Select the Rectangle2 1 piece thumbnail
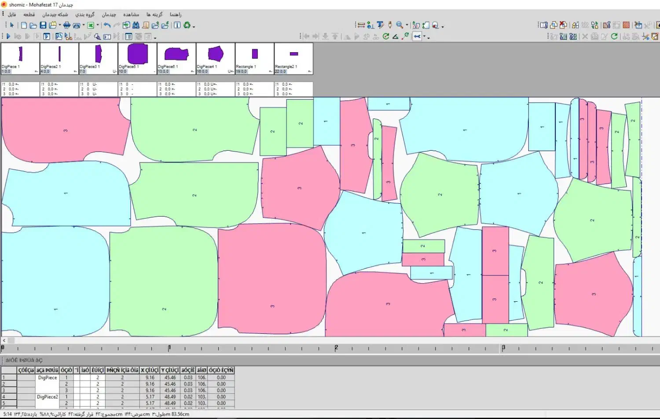 tap(293, 54)
